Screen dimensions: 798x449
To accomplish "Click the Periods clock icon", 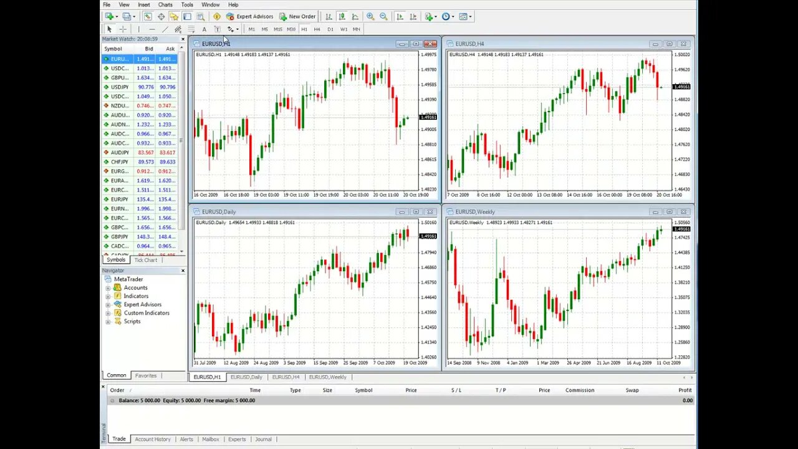I will [x=446, y=16].
